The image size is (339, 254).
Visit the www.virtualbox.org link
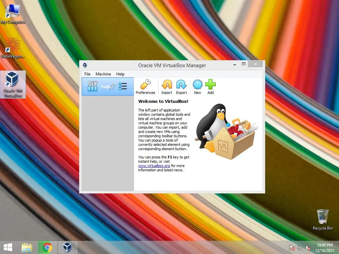click(x=154, y=166)
